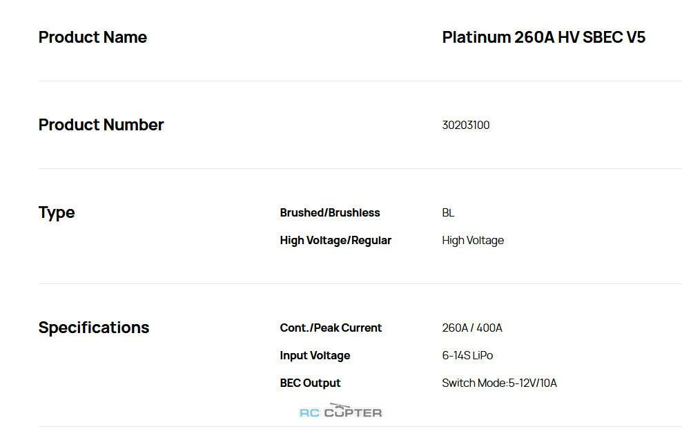Click the BL value text
Viewport: 682px width, 431px height.
(x=448, y=213)
